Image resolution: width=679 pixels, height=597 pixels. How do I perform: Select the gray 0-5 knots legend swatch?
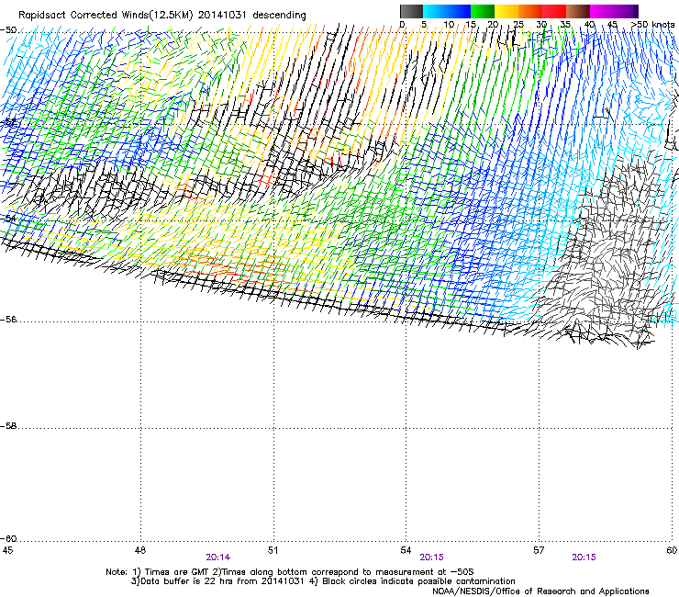pyautogui.click(x=411, y=11)
